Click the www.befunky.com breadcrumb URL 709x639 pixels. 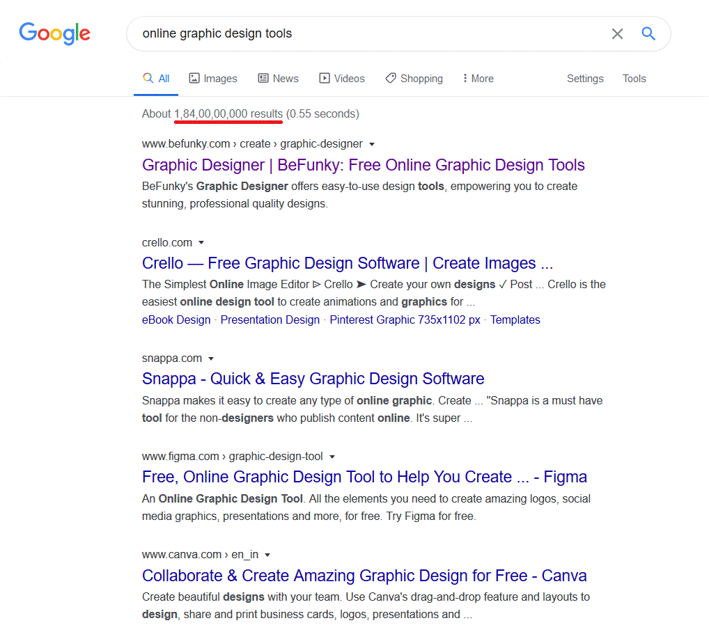point(252,143)
